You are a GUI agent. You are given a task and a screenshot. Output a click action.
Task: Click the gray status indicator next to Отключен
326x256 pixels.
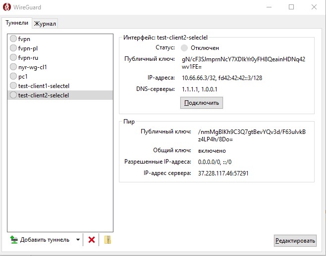click(x=184, y=48)
